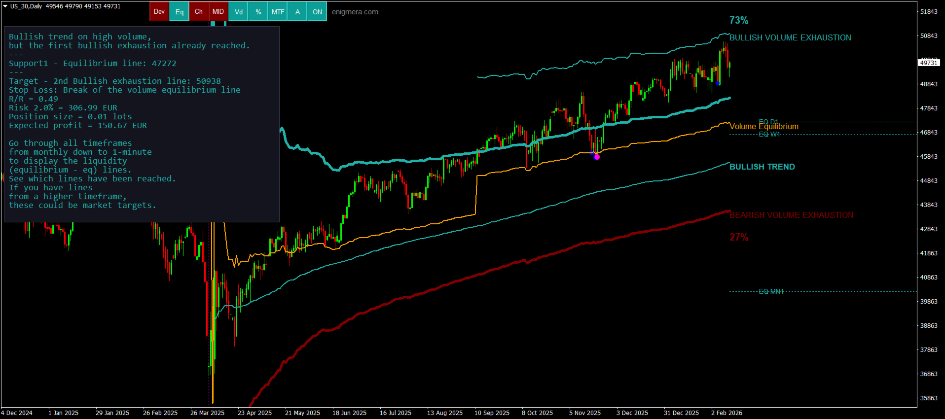Click the 'R/R = 0.49' line
Viewport: 945px width, 419px height.
tap(34, 99)
